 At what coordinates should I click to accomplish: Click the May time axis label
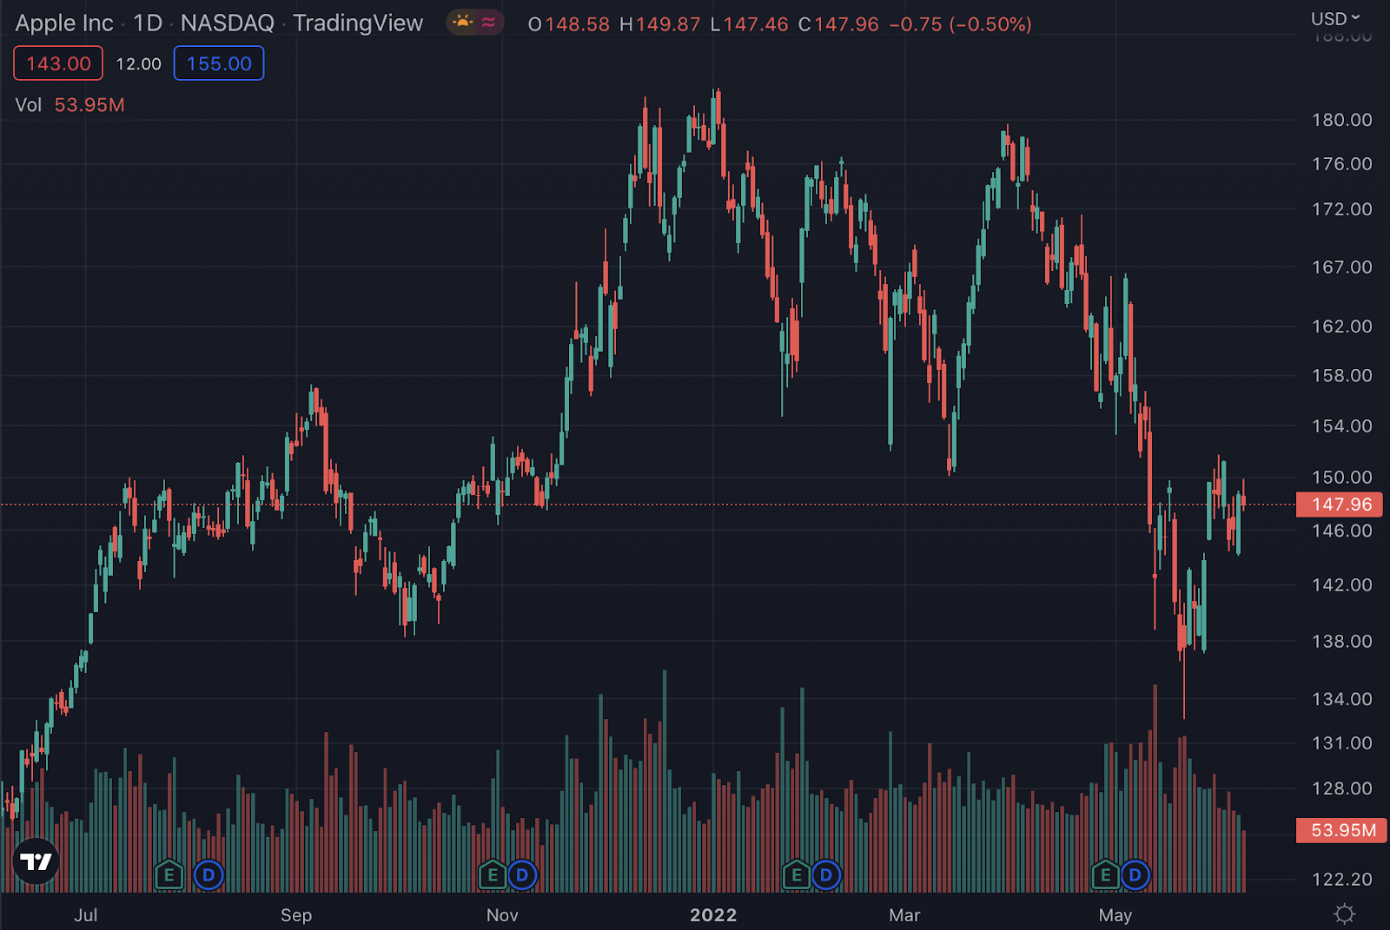(1115, 915)
